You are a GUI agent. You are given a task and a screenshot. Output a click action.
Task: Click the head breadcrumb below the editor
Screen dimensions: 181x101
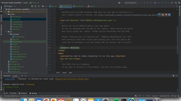tap(64, 73)
